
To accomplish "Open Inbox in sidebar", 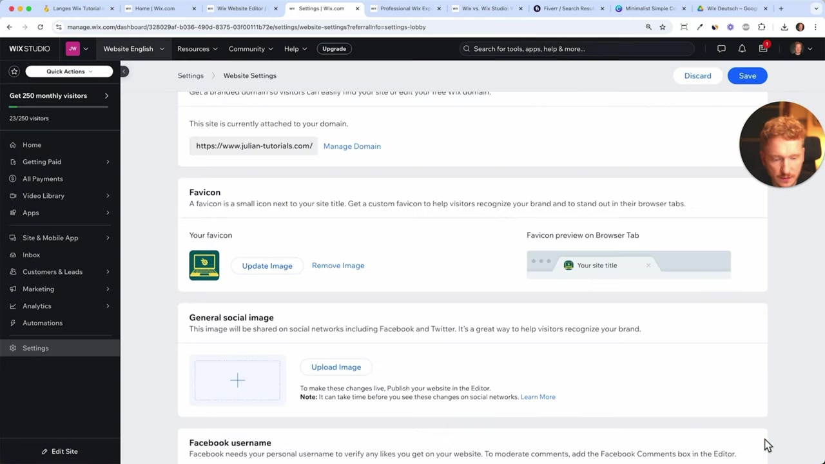I will (x=31, y=255).
